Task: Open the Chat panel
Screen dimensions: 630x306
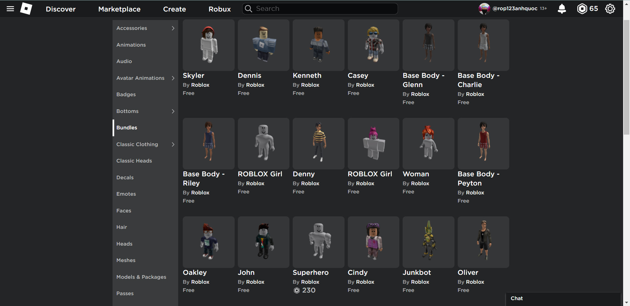Action: point(563,298)
